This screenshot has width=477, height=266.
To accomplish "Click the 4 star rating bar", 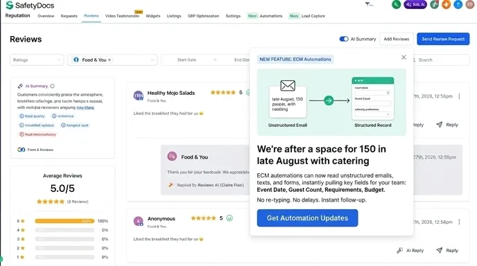I will pyautogui.click(x=64, y=230).
